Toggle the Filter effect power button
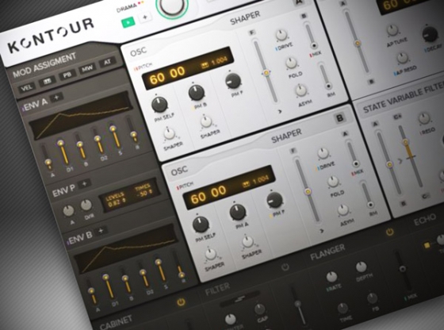 pyautogui.click(x=285, y=267)
